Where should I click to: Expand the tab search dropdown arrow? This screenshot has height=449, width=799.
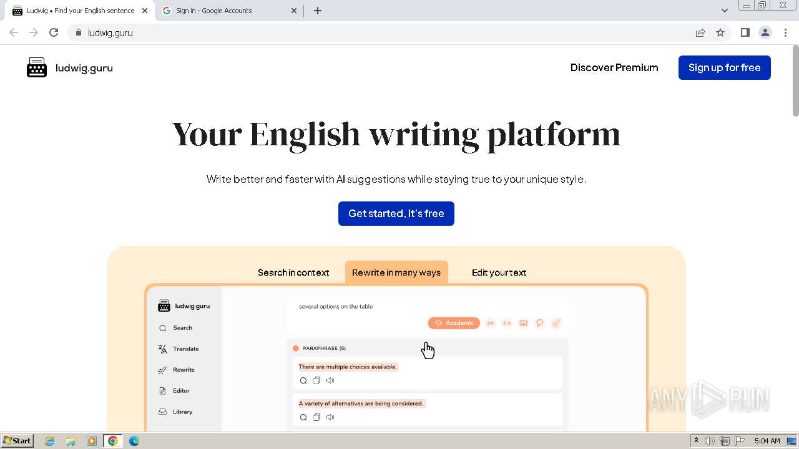click(725, 11)
